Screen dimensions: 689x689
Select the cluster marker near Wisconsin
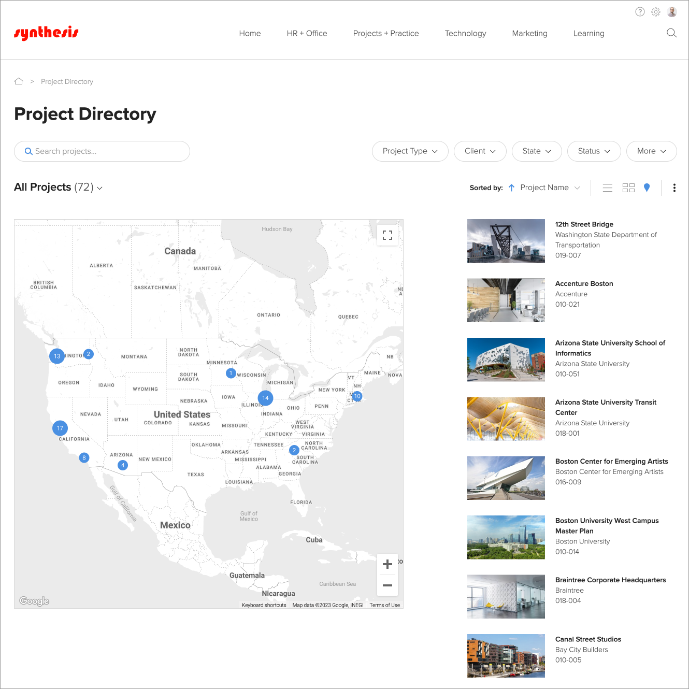(x=231, y=372)
